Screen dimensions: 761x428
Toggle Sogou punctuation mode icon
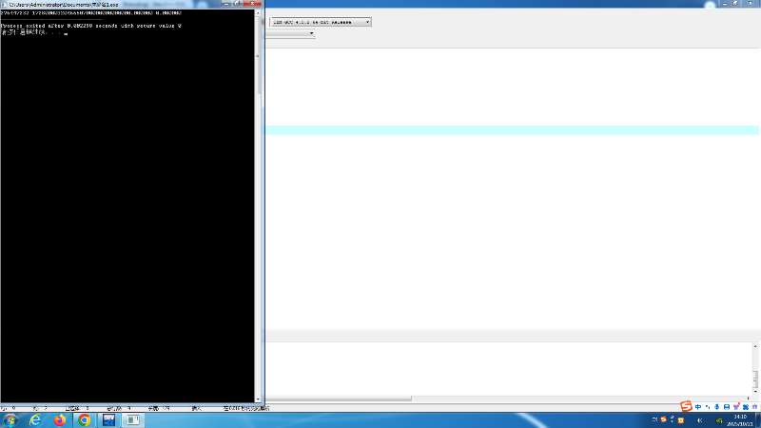click(708, 407)
